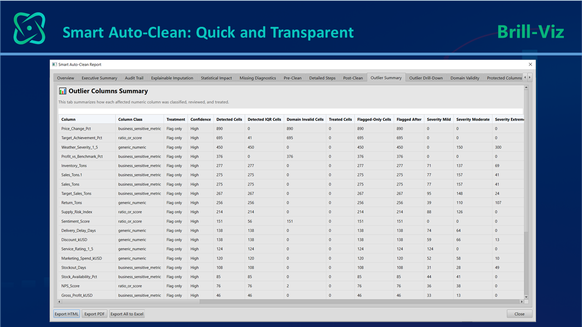582x327 pixels.
Task: Open the Outlier Drill-Down tab
Action: click(x=426, y=78)
